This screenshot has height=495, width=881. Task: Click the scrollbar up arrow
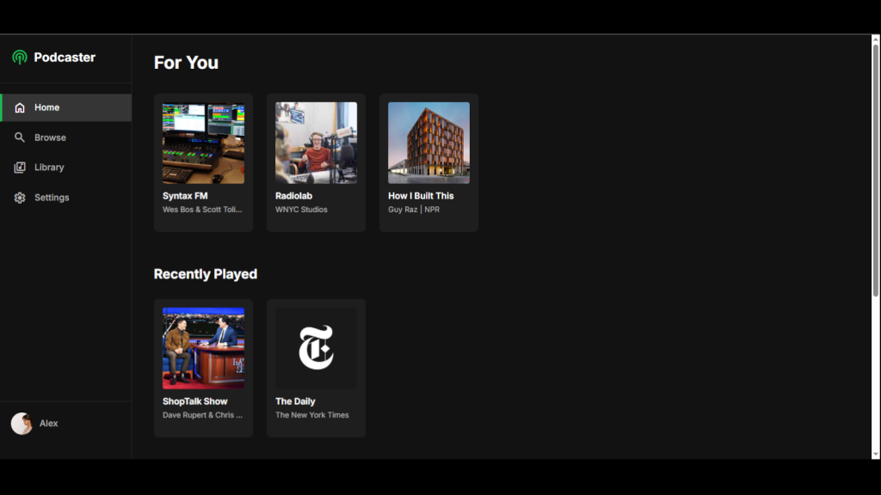point(875,40)
